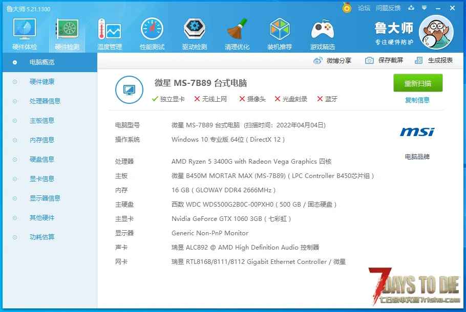
Task: Click the 鲁大师 mascot avatar
Action: coord(436,32)
